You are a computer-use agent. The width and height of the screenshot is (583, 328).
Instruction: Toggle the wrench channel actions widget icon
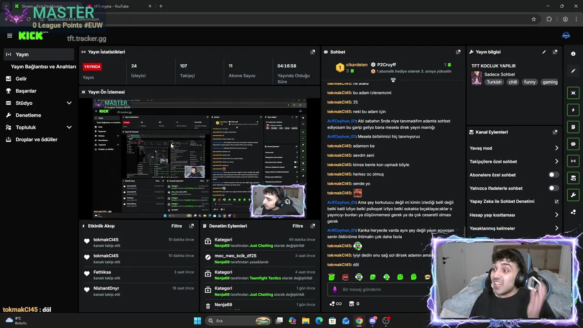[x=573, y=195]
